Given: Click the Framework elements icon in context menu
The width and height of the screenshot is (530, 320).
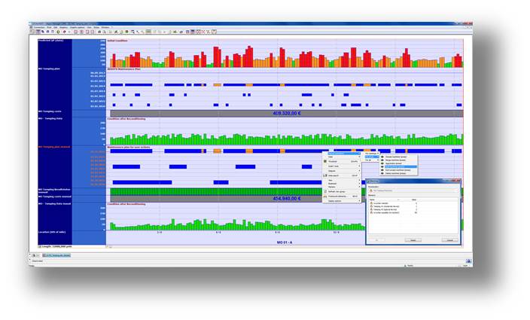Looking at the screenshot, I should click(325, 196).
